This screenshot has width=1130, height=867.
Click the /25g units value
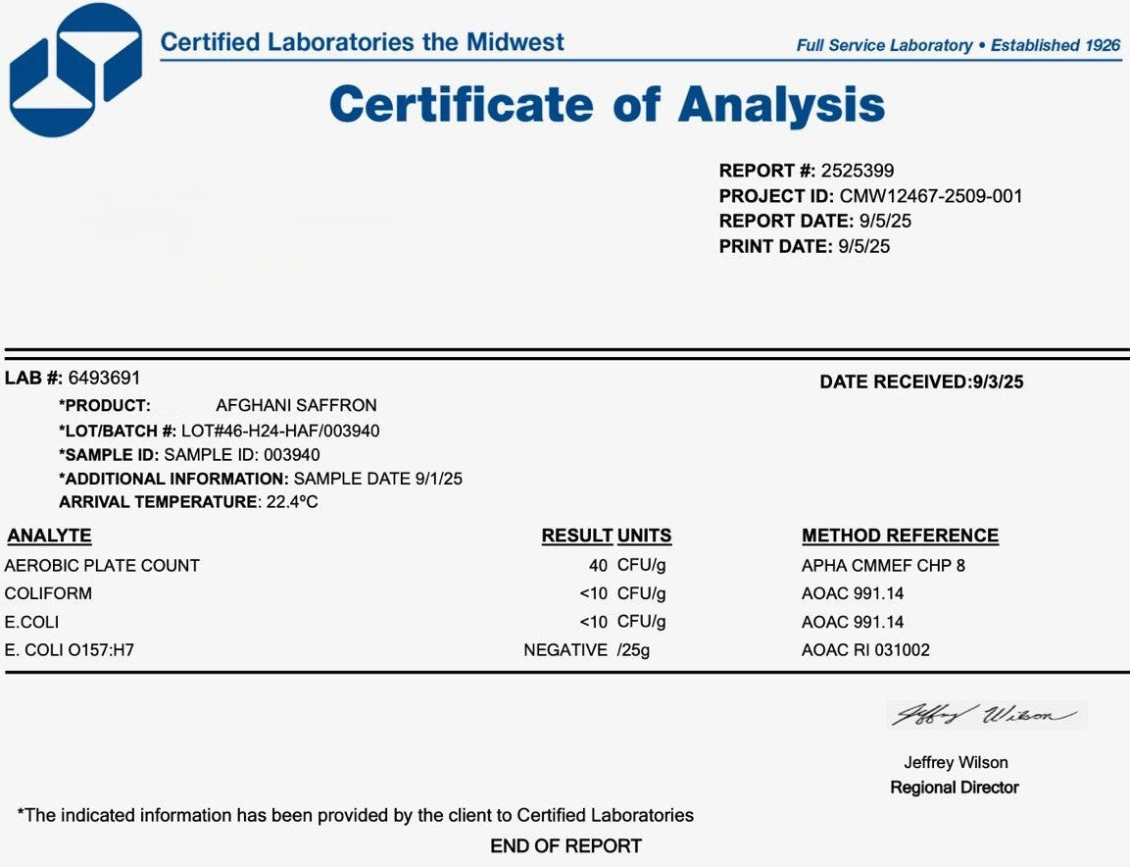coord(633,650)
